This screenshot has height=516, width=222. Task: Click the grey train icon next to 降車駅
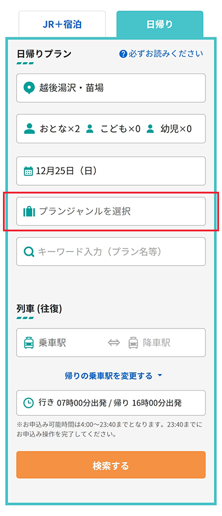coord(133,343)
